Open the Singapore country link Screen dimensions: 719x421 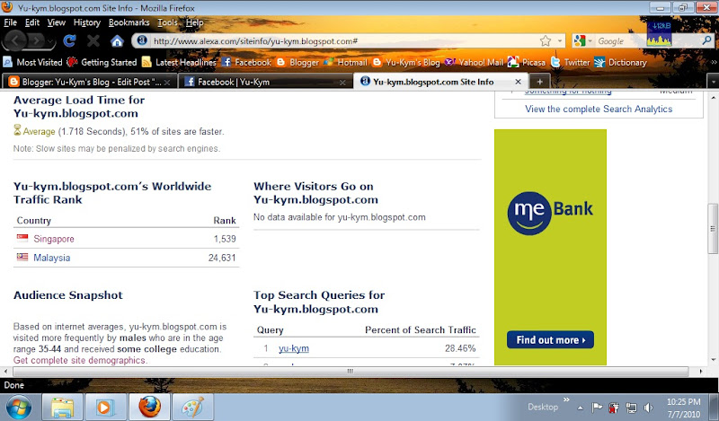(54, 239)
